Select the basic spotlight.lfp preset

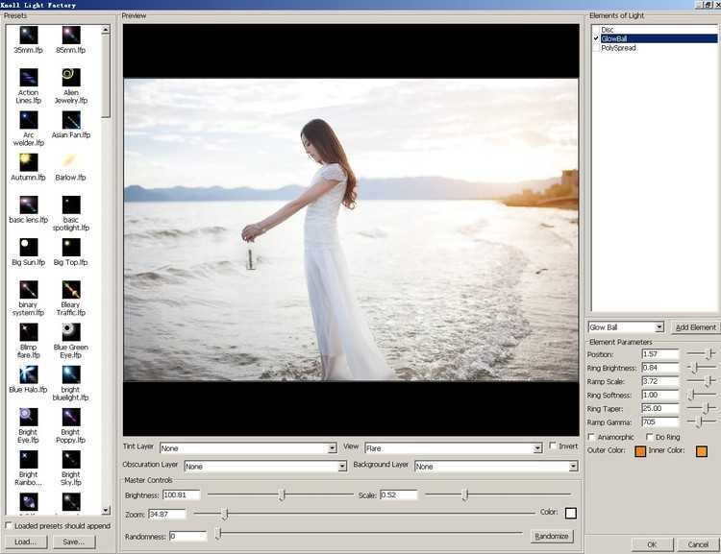(x=71, y=205)
